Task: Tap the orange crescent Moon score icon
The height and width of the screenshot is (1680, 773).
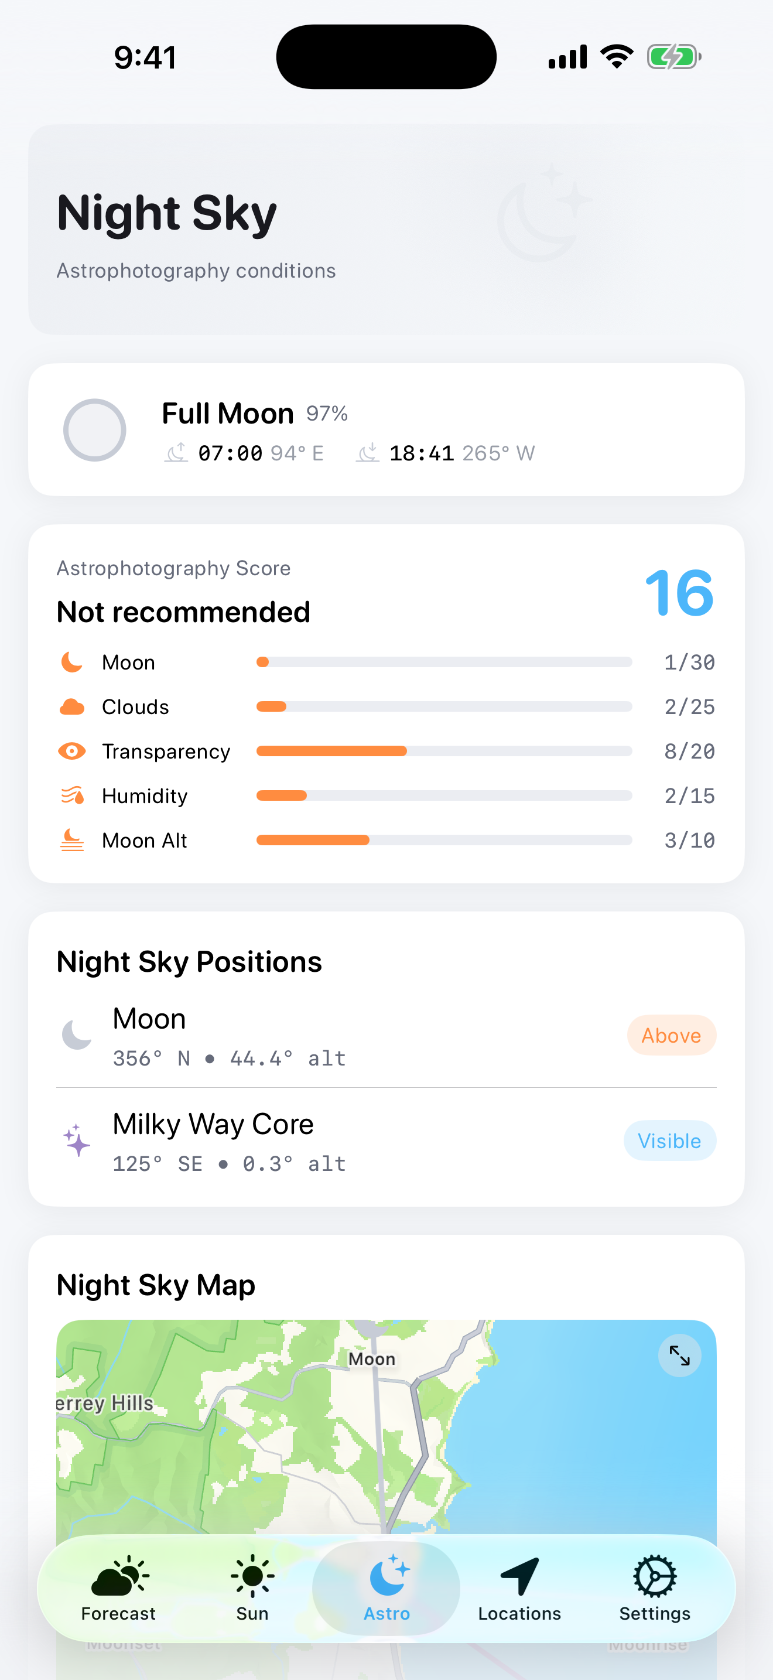Action: (71, 662)
